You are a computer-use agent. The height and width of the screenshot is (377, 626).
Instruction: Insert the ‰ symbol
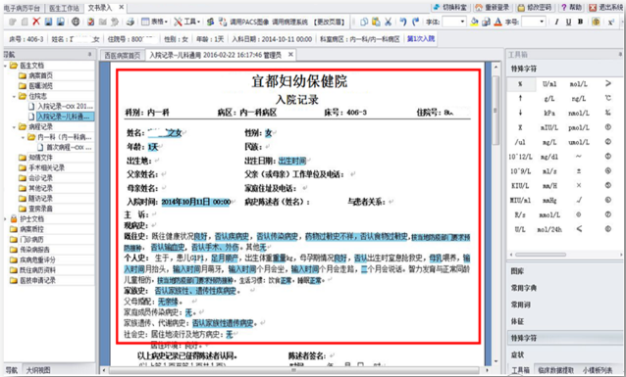607,113
